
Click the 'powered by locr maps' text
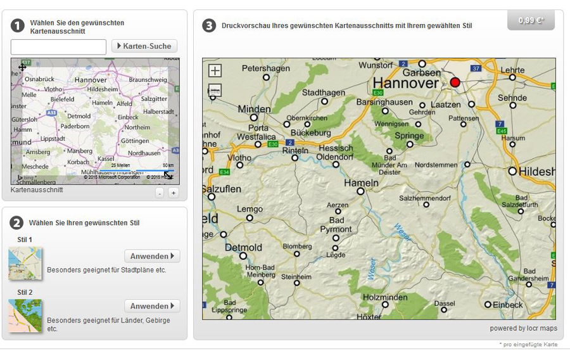(523, 328)
